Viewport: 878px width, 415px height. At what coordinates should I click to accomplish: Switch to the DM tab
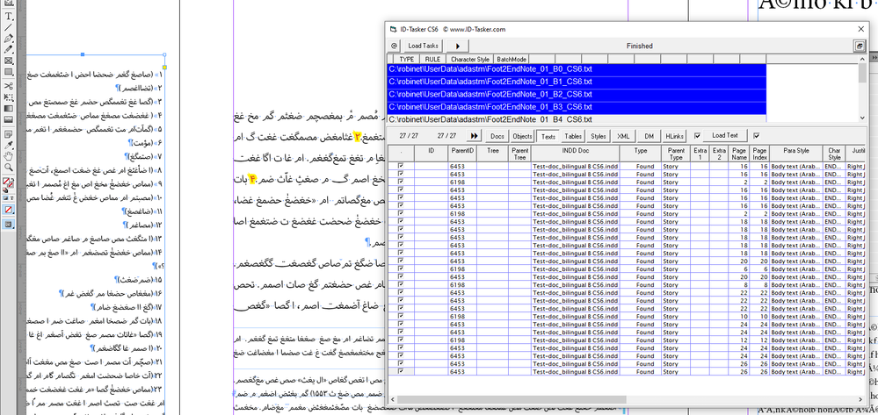[x=649, y=136]
